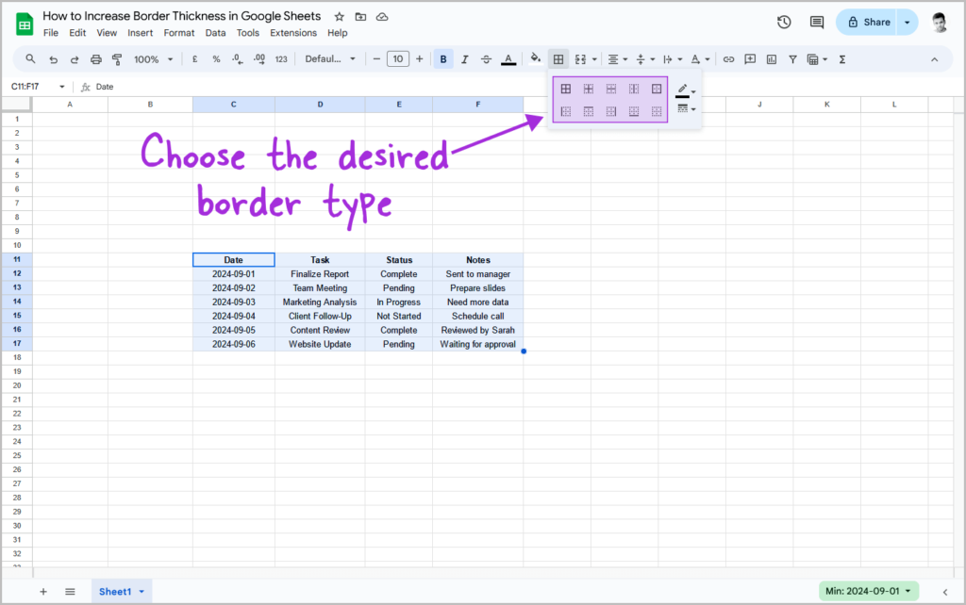Click the Filter views icon
Viewport: 966px width, 605px height.
pyautogui.click(x=817, y=59)
